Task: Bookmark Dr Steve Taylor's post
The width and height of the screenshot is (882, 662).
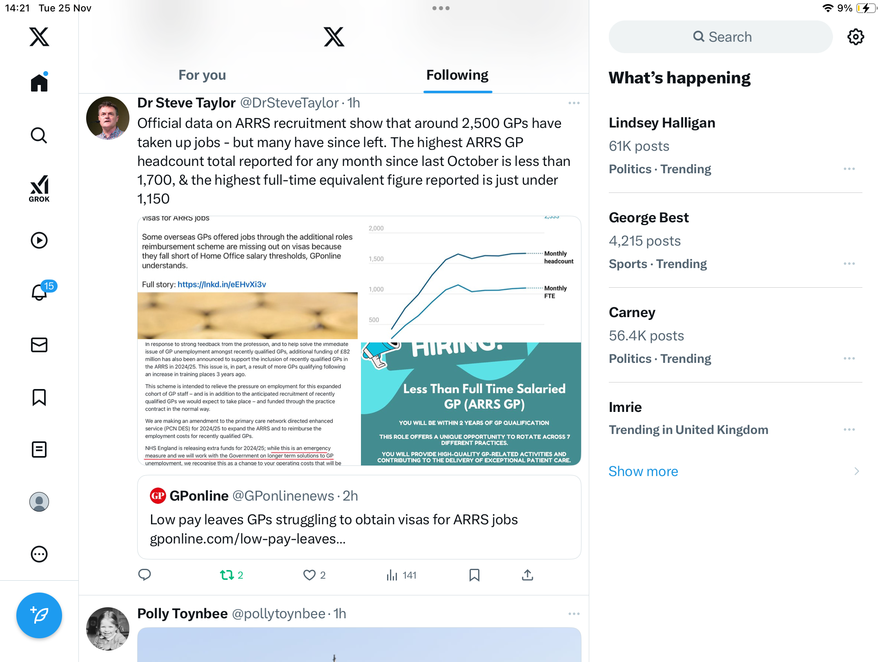Action: pyautogui.click(x=474, y=575)
